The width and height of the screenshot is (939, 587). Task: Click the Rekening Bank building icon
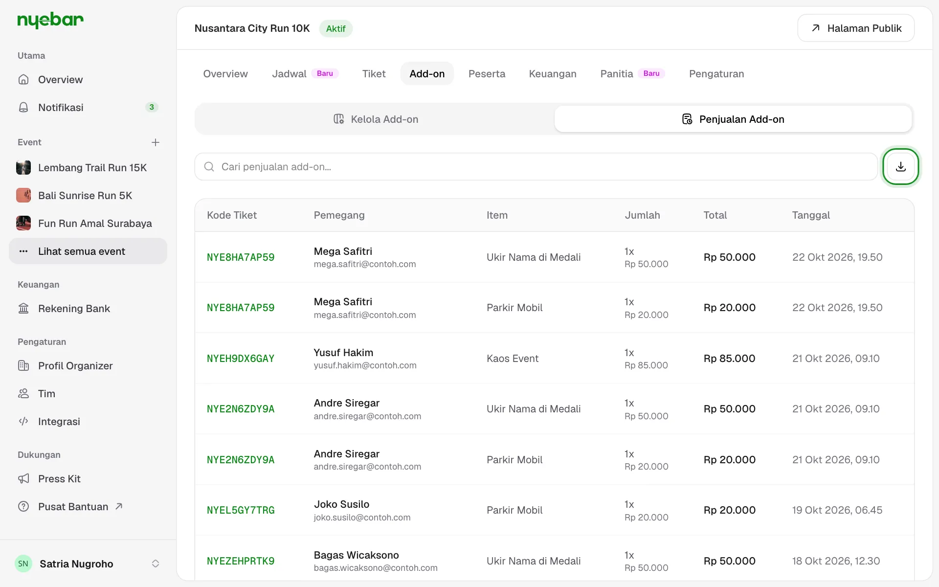[x=23, y=308]
